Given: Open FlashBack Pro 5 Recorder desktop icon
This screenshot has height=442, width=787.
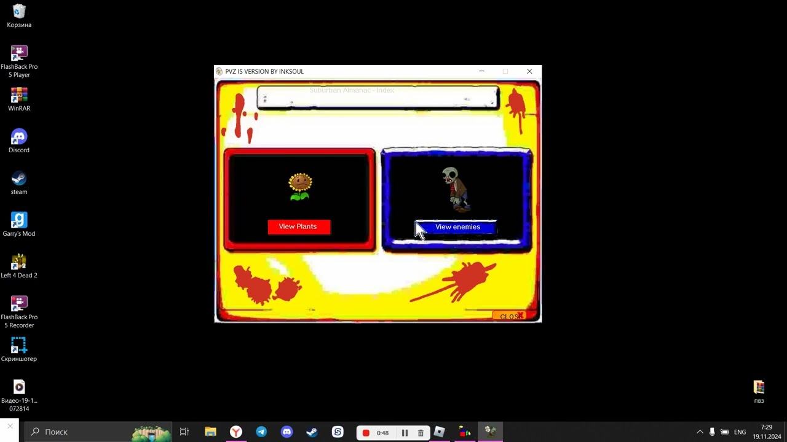Looking at the screenshot, I should tap(19, 312).
